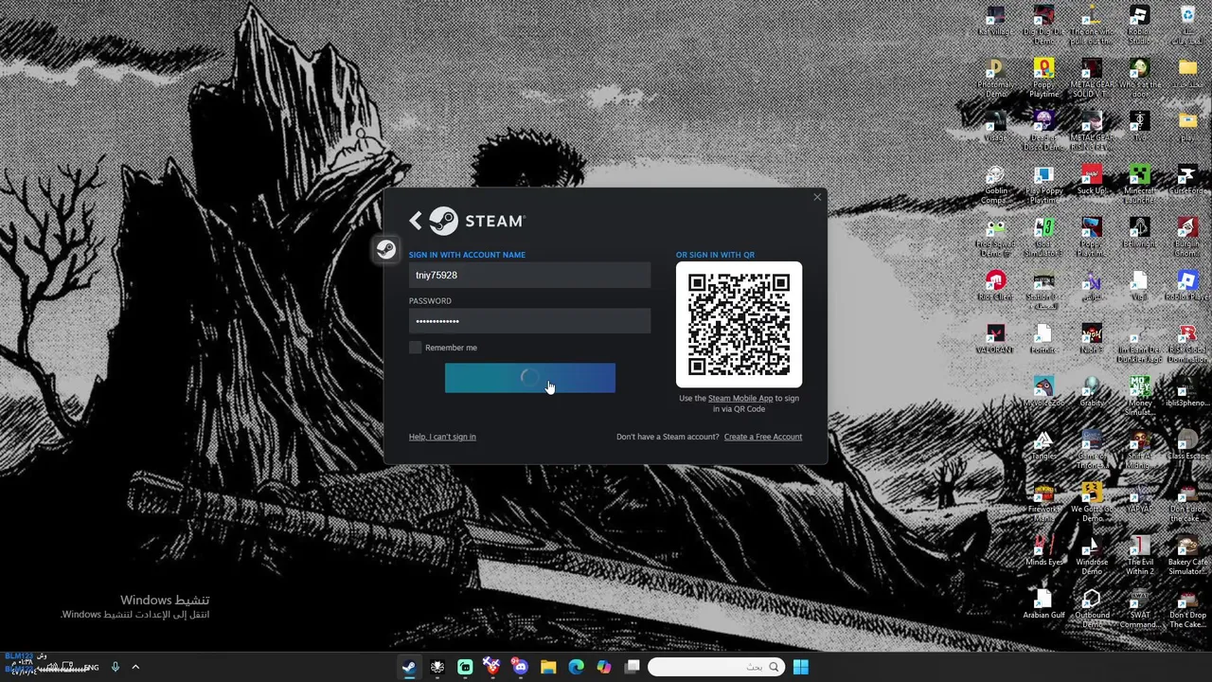Select the Roblox Studio desktop shortcut
The image size is (1212, 682).
tap(1139, 25)
